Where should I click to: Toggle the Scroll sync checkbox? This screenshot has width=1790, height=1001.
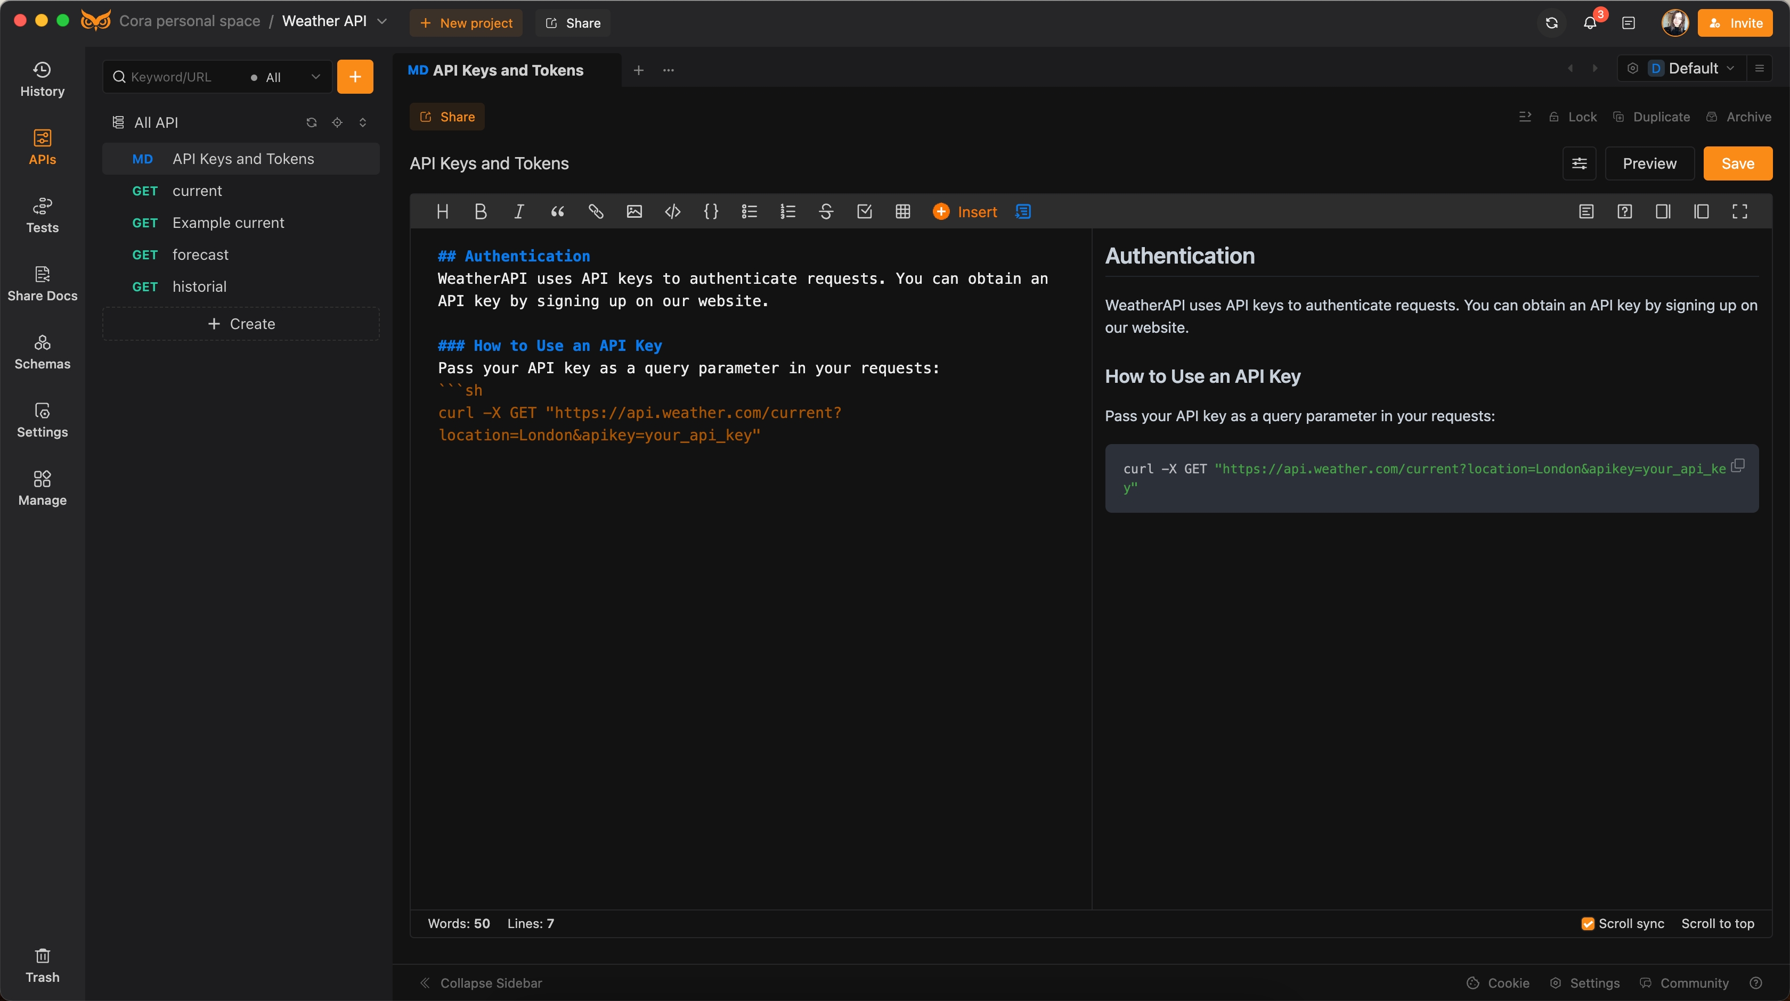(1588, 923)
